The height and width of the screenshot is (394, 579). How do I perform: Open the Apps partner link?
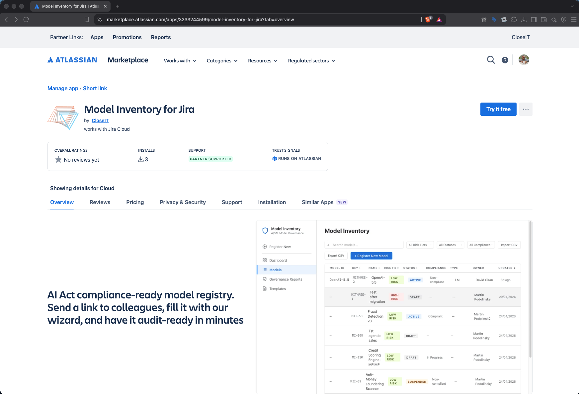[97, 37]
